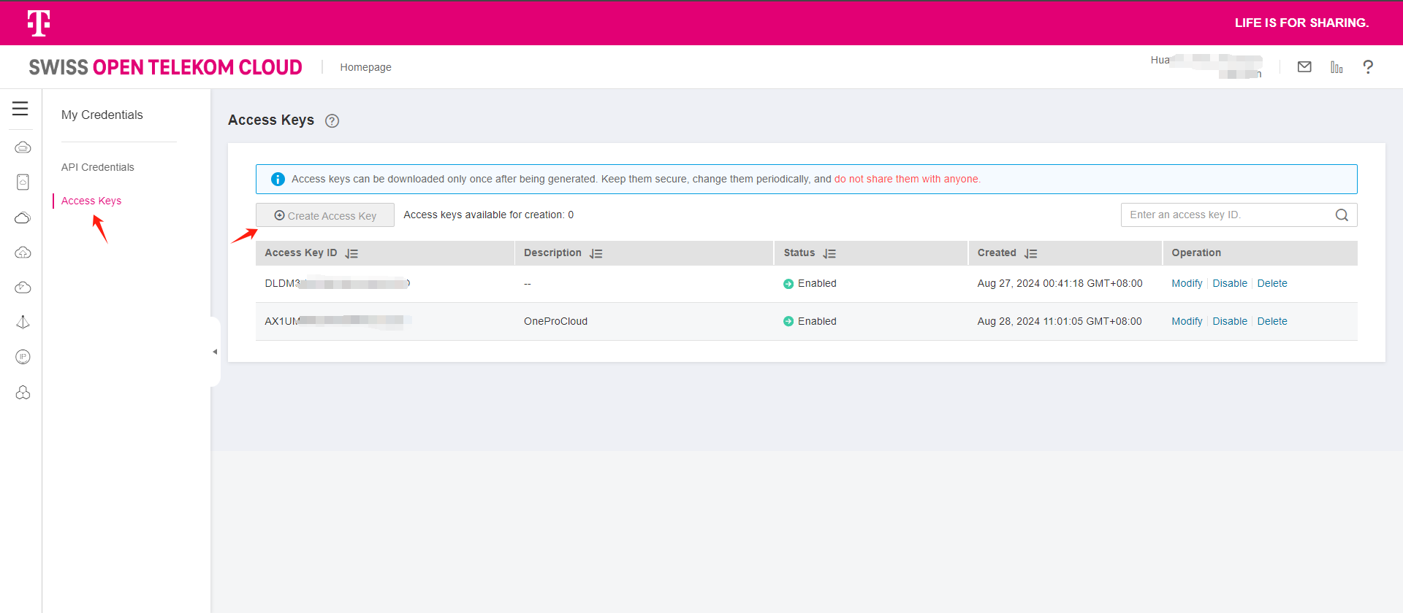Click Enabled status icon for OneProCloud key
This screenshot has height=613, width=1403.
click(788, 322)
